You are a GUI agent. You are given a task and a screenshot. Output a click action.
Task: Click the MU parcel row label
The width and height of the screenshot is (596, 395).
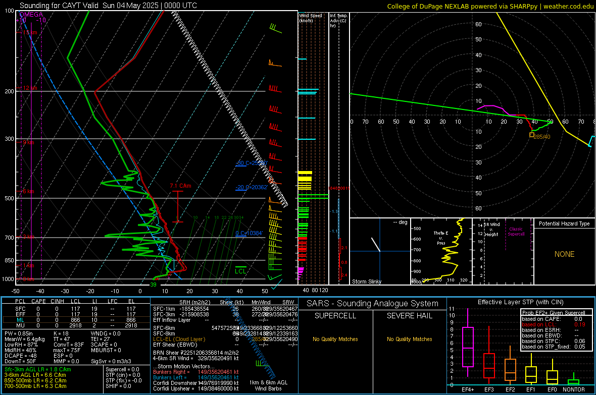[x=20, y=325]
